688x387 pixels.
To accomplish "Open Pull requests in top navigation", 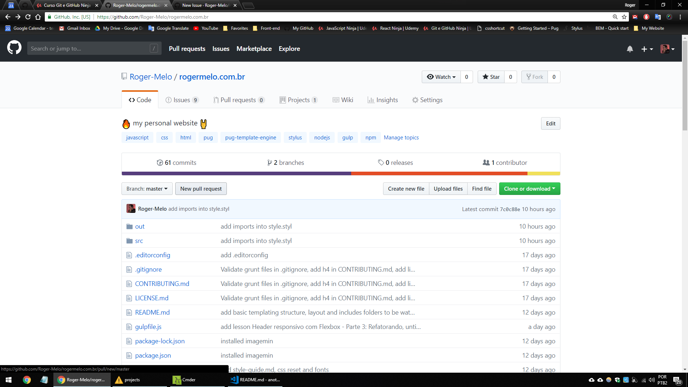I will click(187, 49).
